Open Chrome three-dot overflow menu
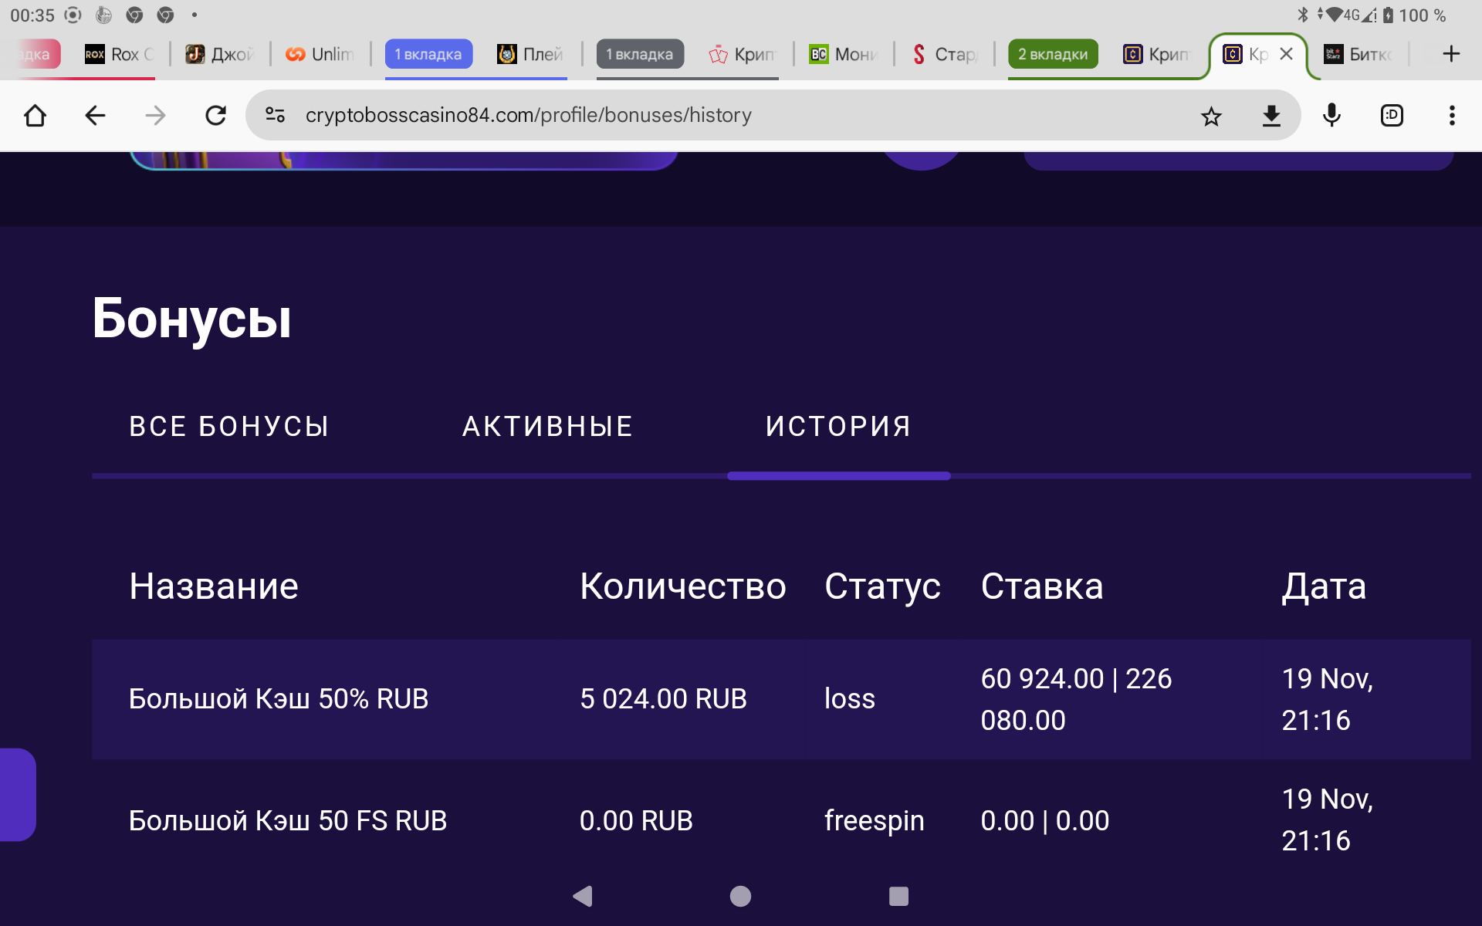 coord(1452,116)
